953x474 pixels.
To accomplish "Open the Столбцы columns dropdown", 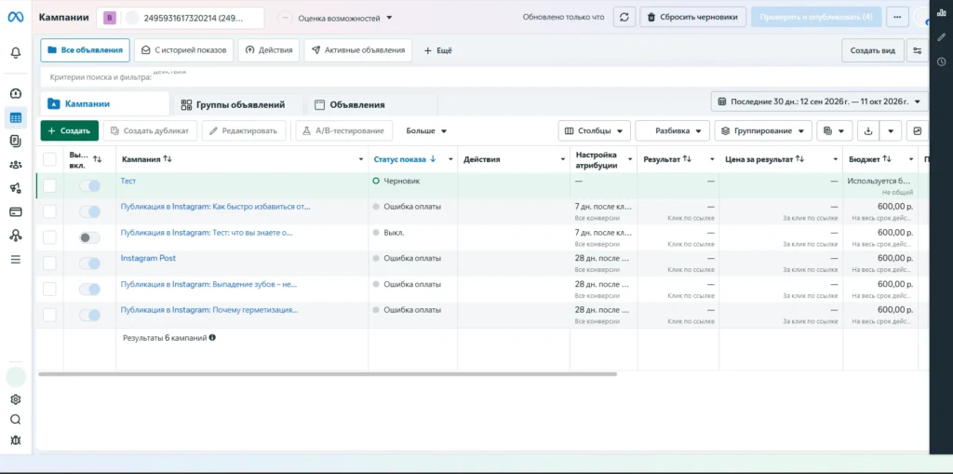I will pos(594,130).
